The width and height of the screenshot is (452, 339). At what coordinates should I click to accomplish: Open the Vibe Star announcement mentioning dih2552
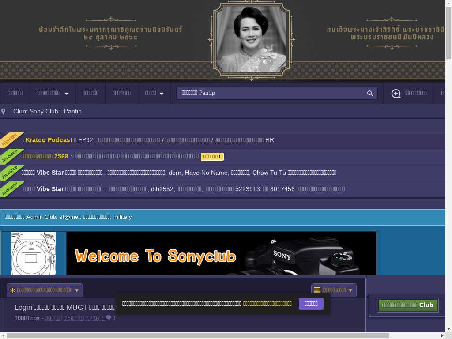(183, 189)
